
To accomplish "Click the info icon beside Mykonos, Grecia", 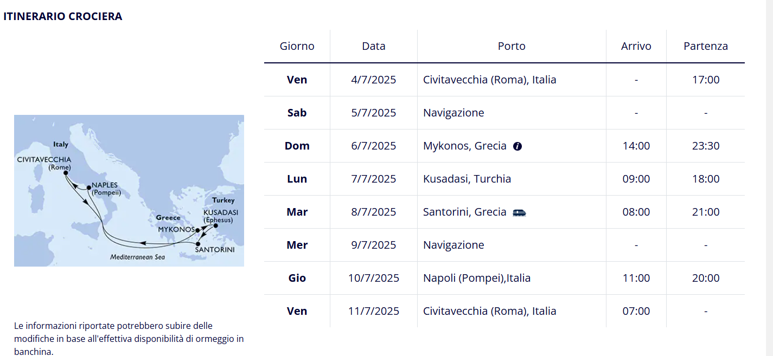I will (x=518, y=146).
